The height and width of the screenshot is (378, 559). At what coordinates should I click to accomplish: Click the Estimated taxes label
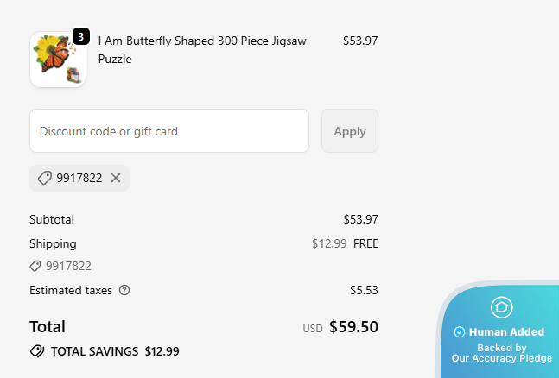71,290
